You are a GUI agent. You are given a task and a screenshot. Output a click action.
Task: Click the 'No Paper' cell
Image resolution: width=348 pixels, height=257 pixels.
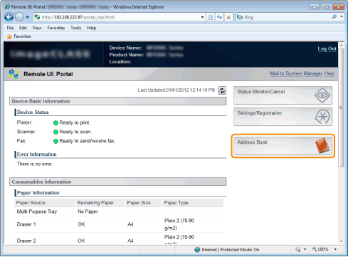coord(88,211)
